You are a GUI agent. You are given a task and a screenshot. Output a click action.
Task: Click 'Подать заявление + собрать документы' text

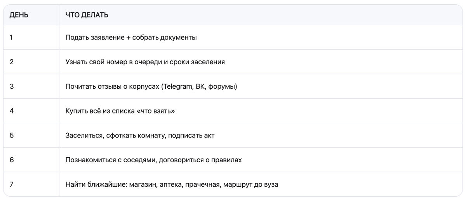tap(131, 38)
